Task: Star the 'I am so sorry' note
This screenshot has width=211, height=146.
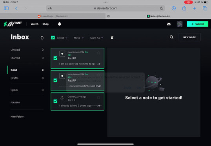Action: pyautogui.click(x=98, y=53)
